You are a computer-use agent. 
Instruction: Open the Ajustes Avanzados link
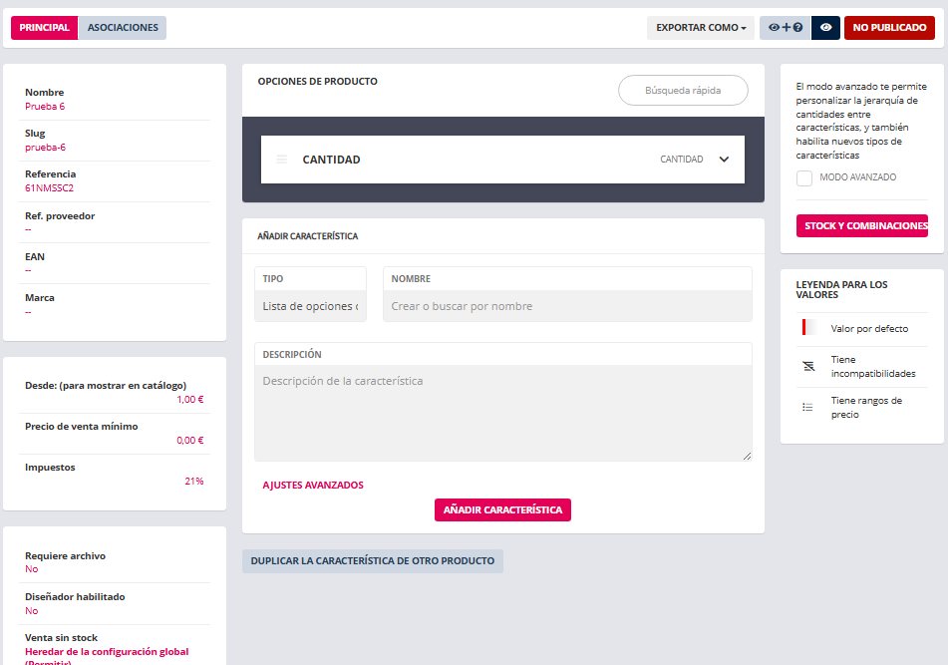(x=313, y=486)
